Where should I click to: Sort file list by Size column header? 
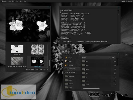point(113,58)
